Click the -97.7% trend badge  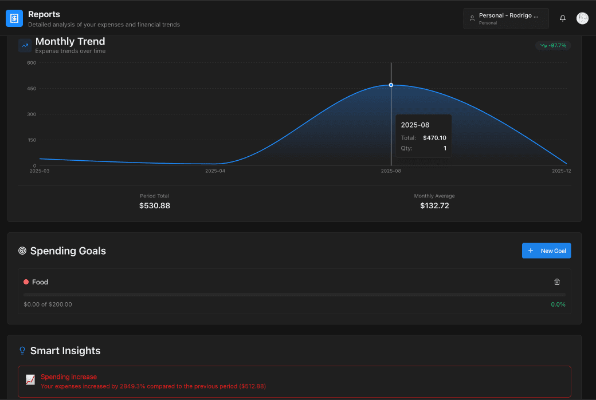[x=552, y=45]
